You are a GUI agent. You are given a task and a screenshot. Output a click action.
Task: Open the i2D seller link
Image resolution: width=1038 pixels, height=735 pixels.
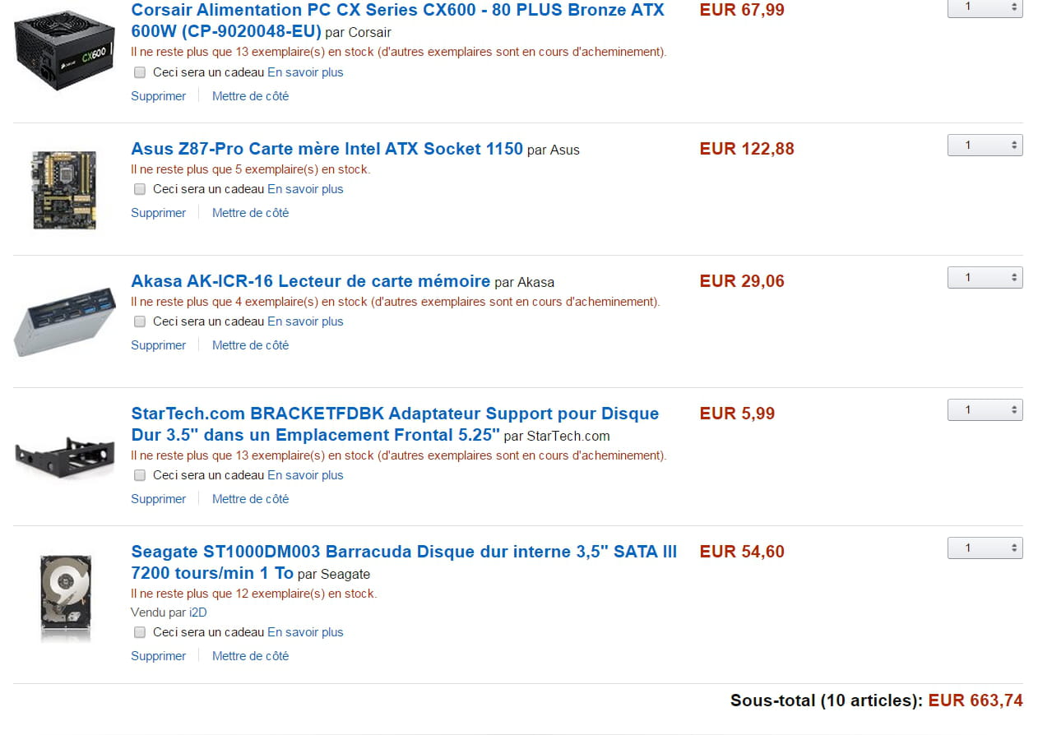click(x=197, y=612)
